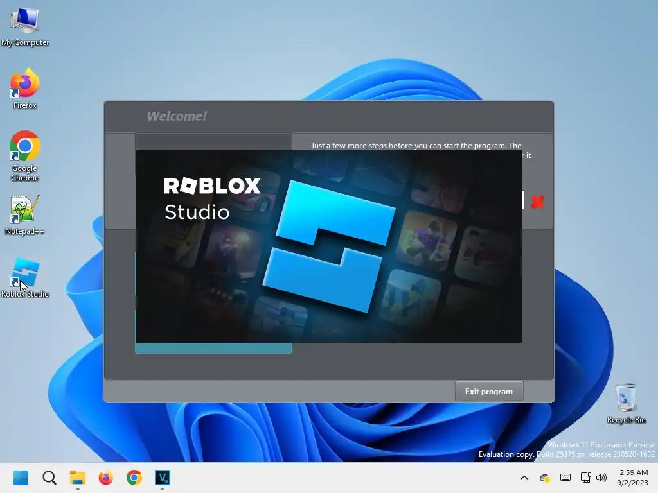Open the Windows Start menu
Image resolution: width=658 pixels, height=493 pixels.
pos(21,478)
